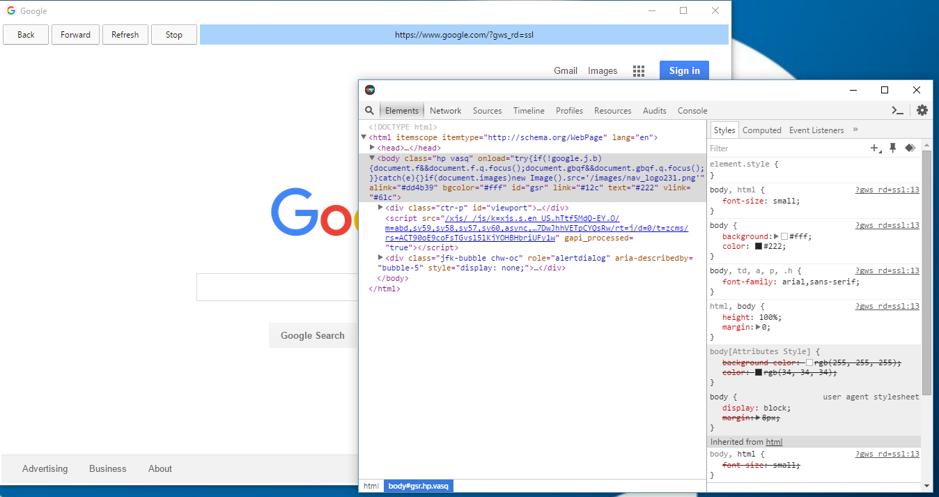The height and width of the screenshot is (497, 939).
Task: Click the animations diamond icon in Styles
Action: click(910, 148)
